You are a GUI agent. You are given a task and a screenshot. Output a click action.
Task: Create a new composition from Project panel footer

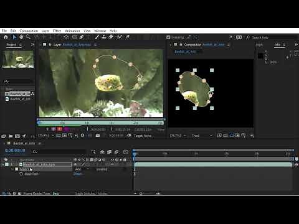click(17, 136)
